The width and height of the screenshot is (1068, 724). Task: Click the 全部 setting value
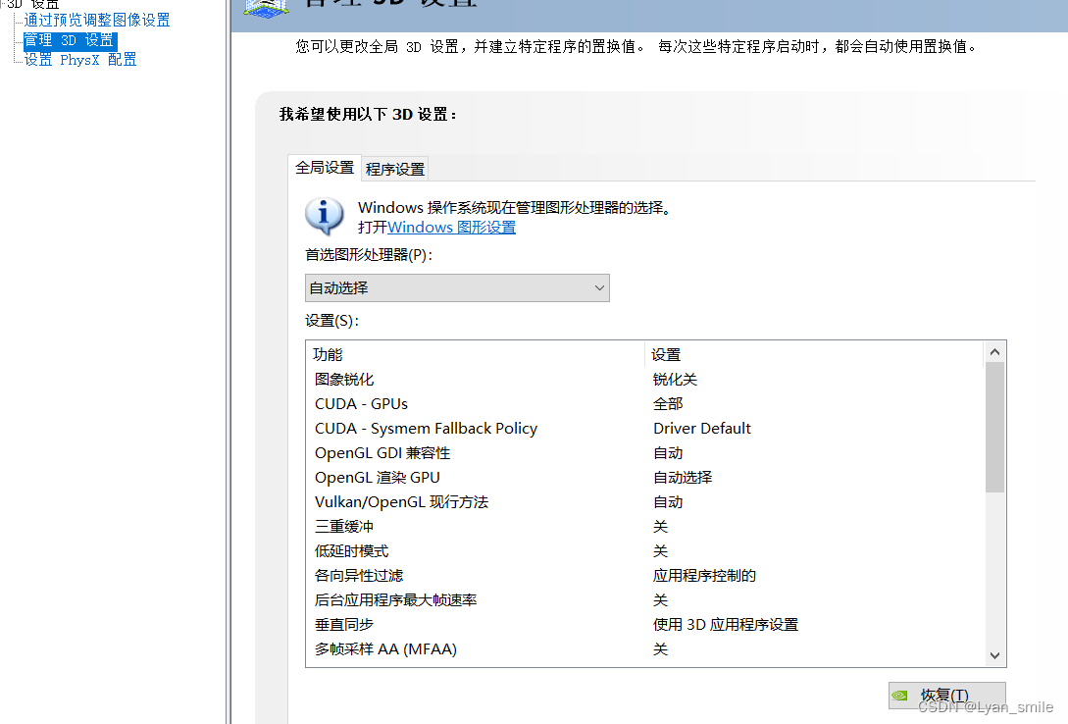668,404
